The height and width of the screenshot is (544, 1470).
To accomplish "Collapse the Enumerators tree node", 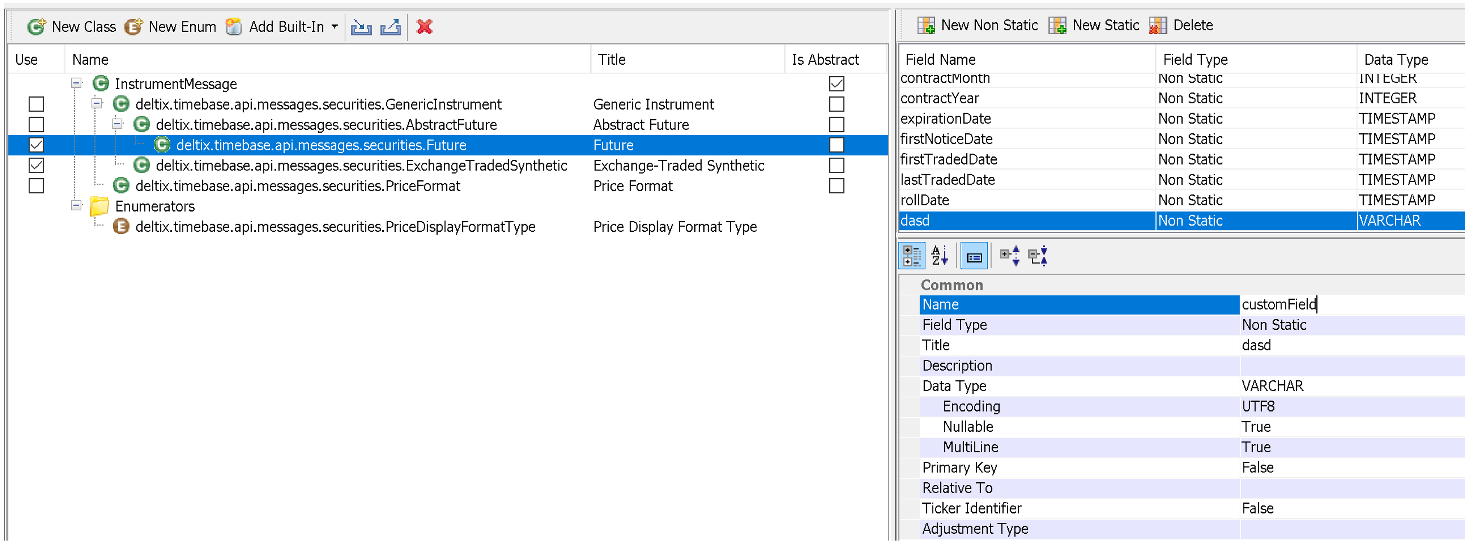I will tap(76, 206).
